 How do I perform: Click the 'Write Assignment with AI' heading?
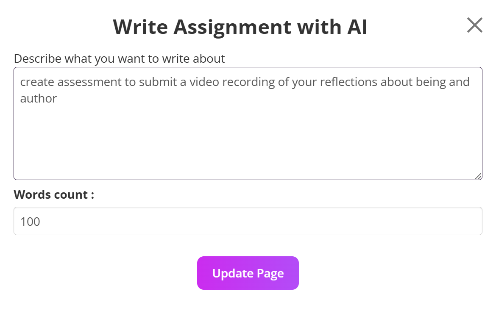click(240, 27)
